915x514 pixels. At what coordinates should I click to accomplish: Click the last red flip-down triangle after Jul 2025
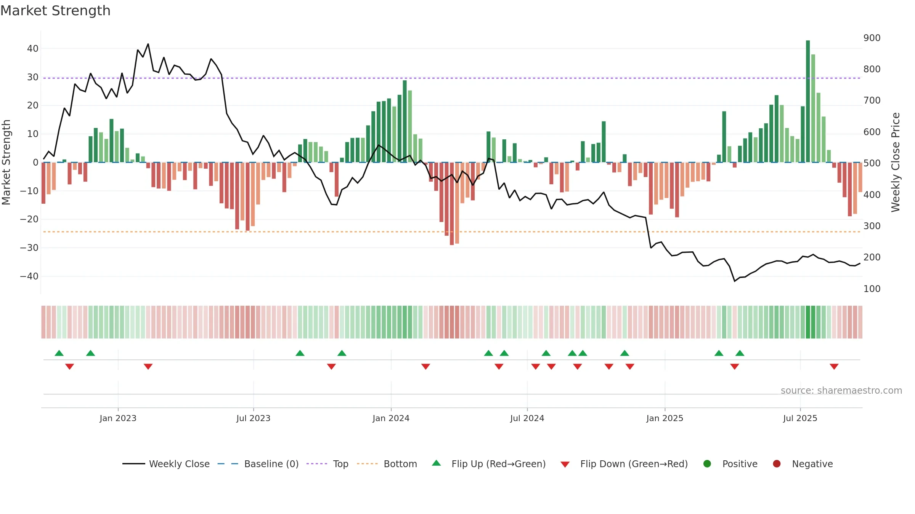click(834, 367)
